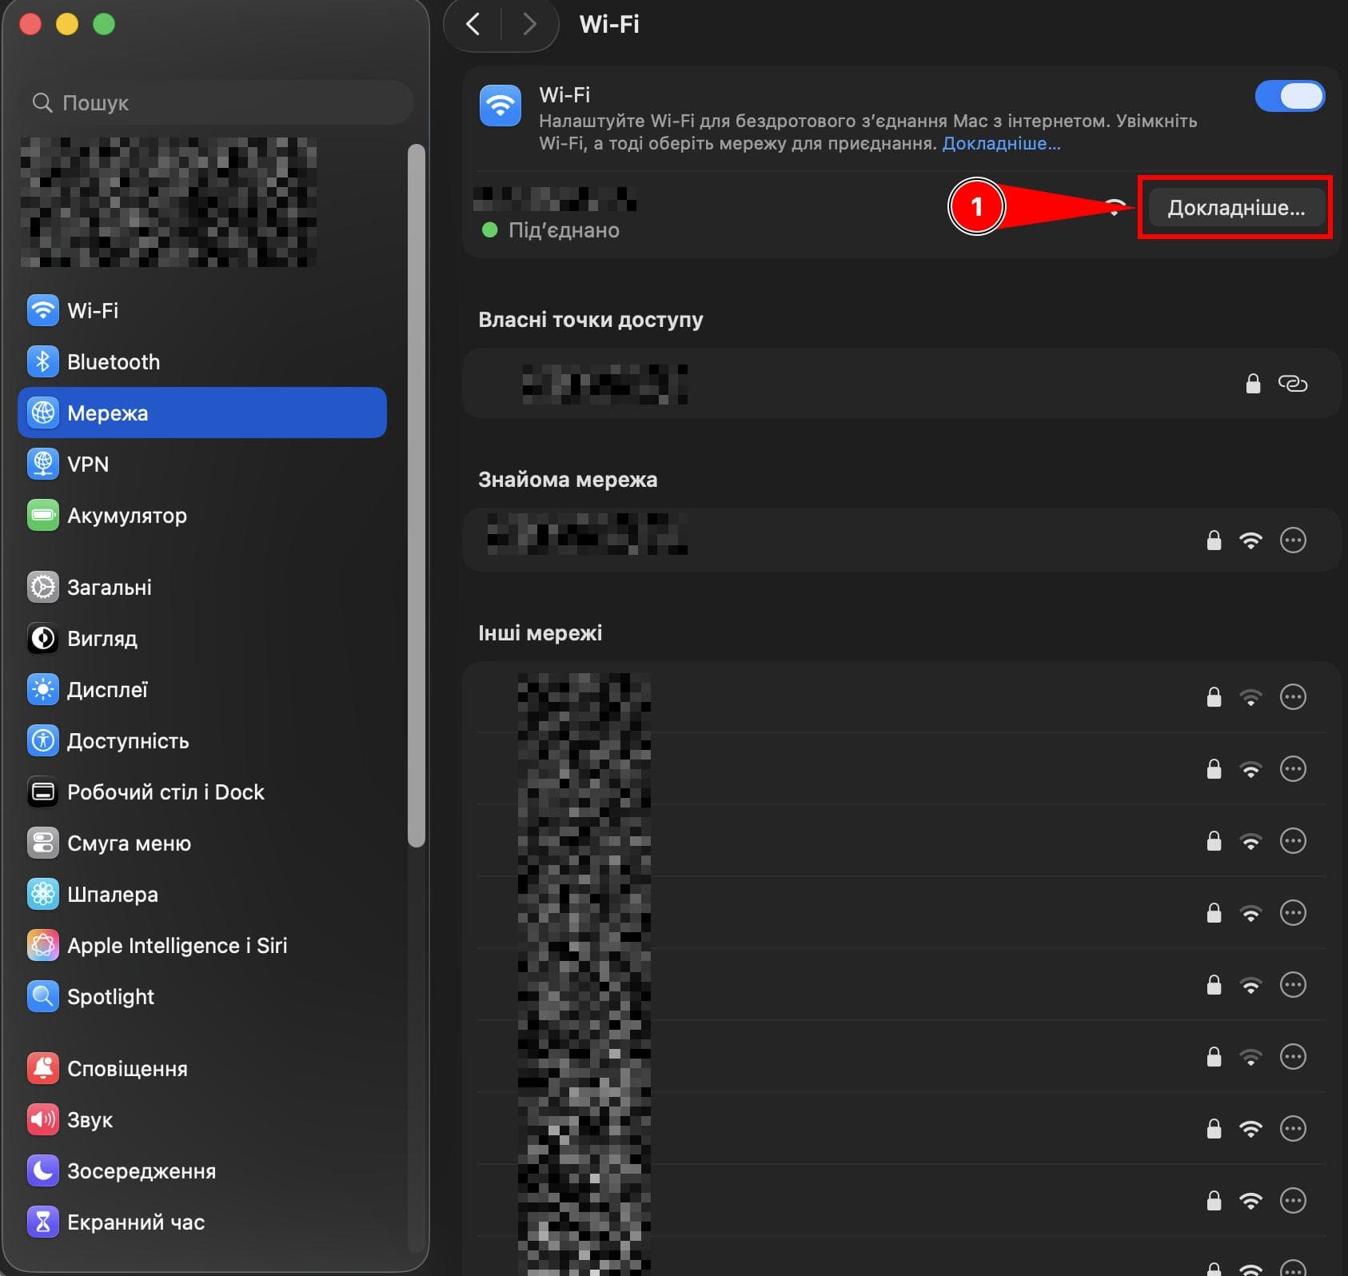The height and width of the screenshot is (1276, 1348).
Task: Click the sidebar vertical scrollbar
Action: [416, 495]
